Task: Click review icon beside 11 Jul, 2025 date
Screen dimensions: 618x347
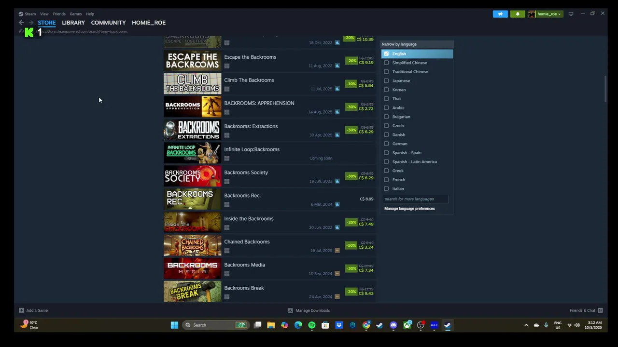Action: click(337, 89)
